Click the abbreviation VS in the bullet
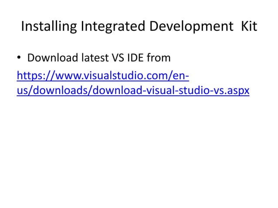The height and width of the screenshot is (208, 278). [x=118, y=58]
